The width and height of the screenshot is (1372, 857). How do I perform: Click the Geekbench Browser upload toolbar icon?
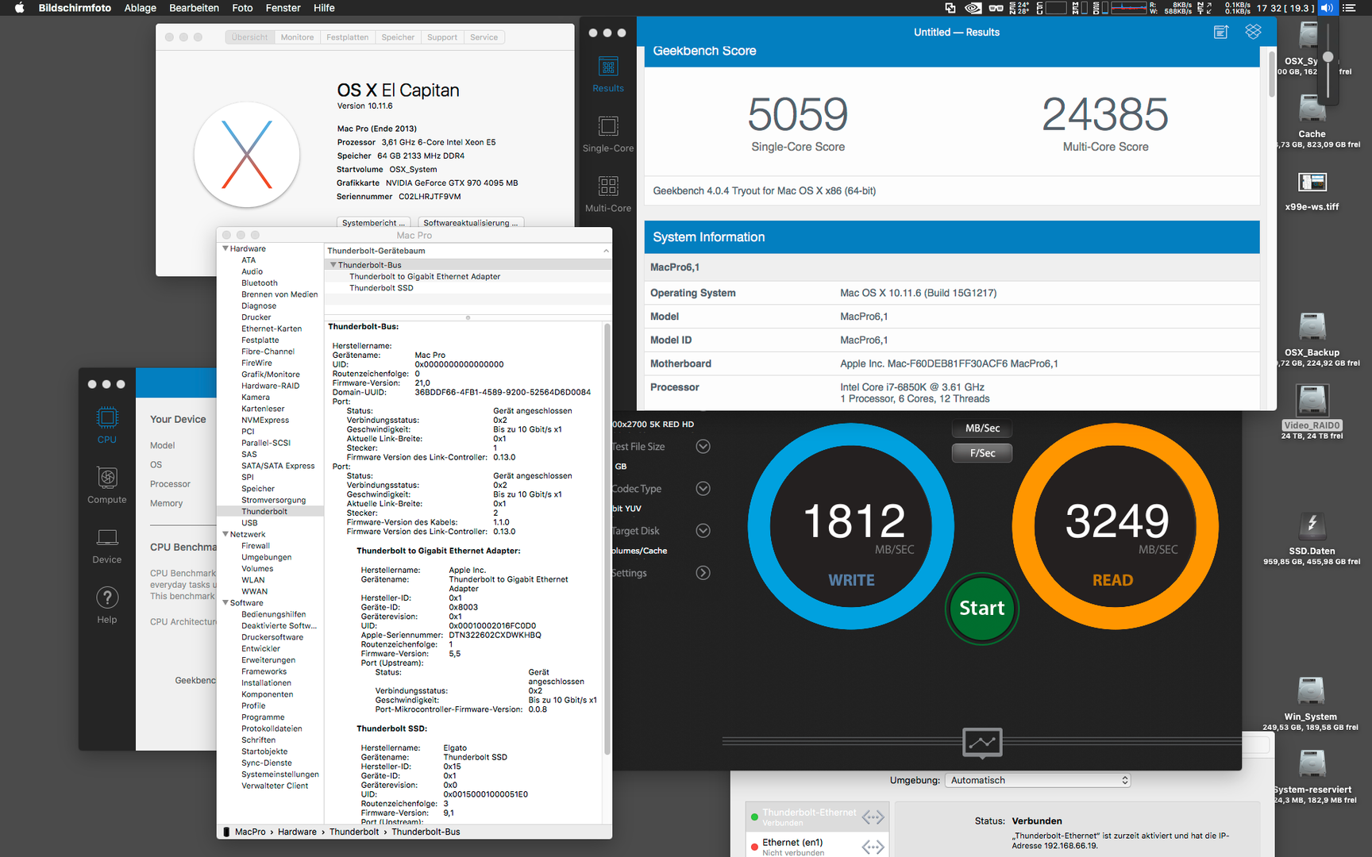pos(1253,32)
